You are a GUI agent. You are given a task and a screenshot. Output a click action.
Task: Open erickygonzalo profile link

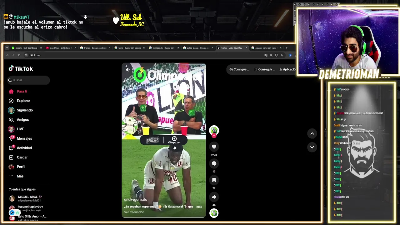(x=136, y=200)
